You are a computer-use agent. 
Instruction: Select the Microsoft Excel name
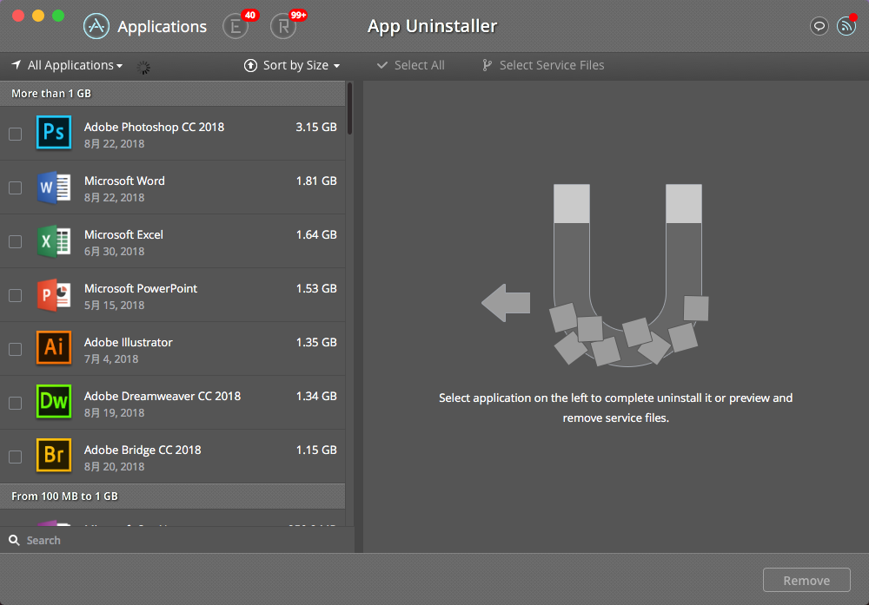click(123, 234)
